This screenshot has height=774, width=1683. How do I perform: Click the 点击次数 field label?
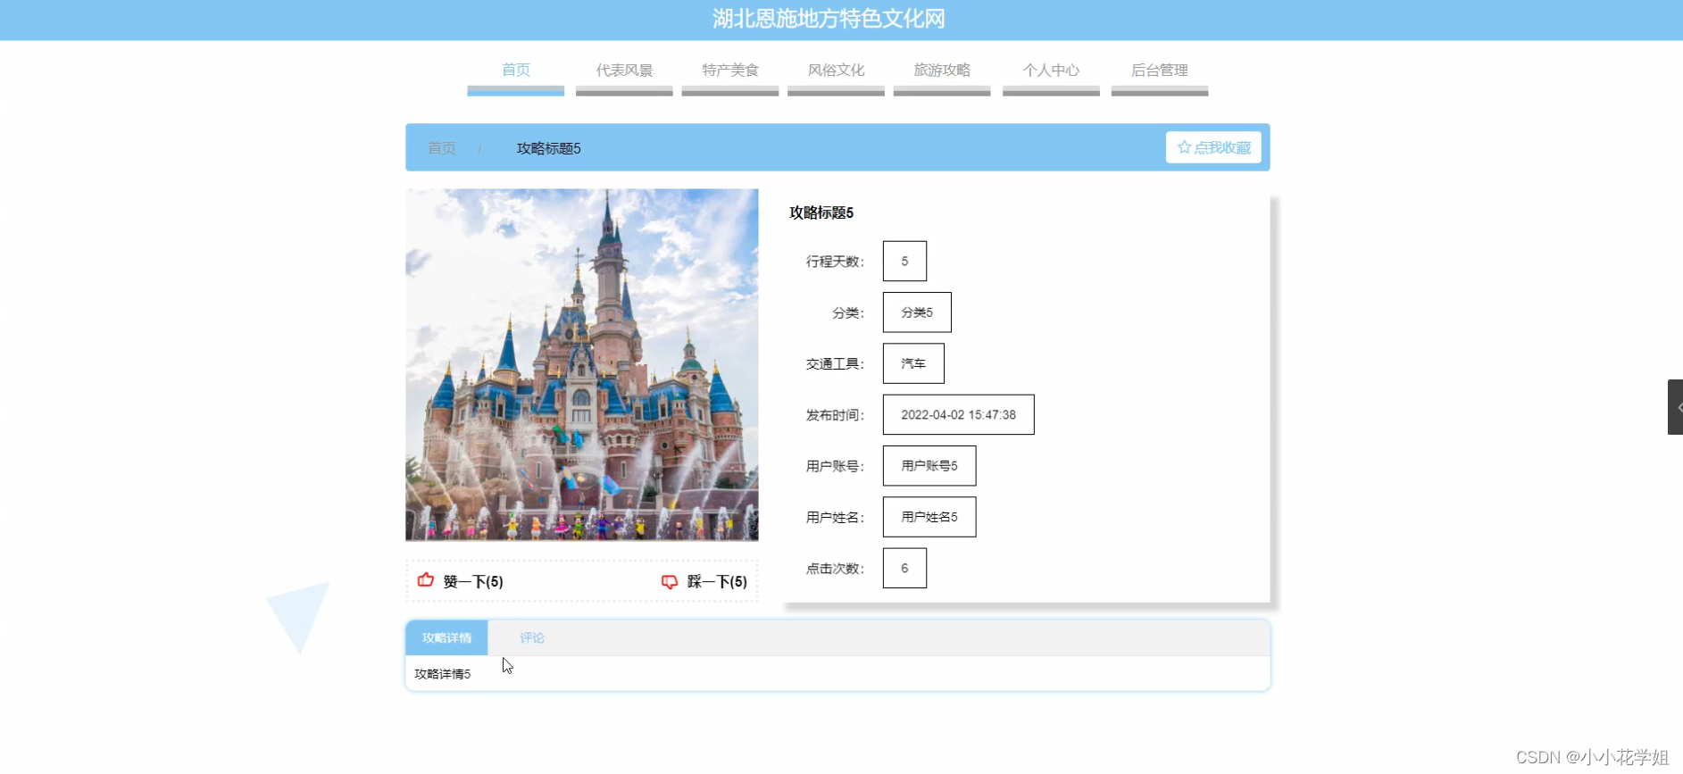click(x=835, y=569)
